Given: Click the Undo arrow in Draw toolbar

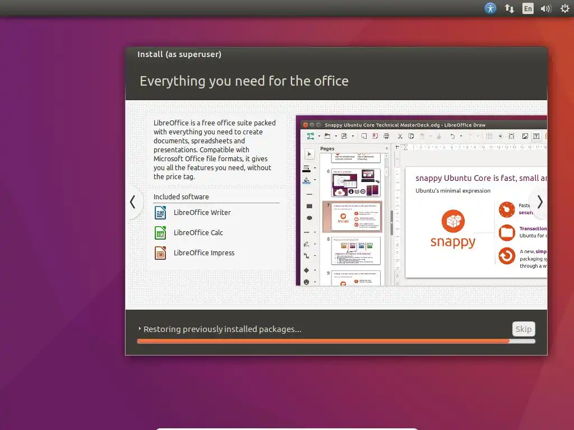Looking at the screenshot, I should [452, 137].
